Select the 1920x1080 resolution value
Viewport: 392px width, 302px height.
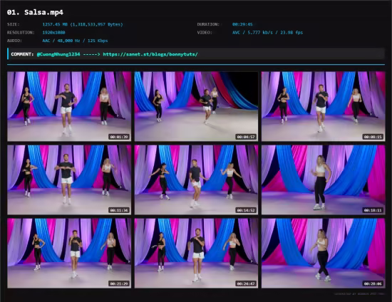coord(53,33)
